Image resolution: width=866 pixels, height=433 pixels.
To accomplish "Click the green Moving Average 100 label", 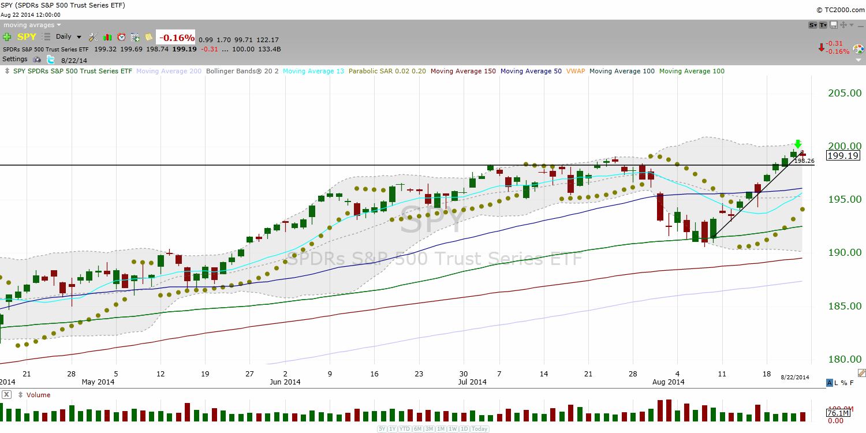I will click(x=692, y=71).
